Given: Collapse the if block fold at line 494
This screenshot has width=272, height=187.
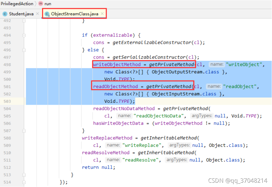Looking at the screenshot, I should 24,35.
